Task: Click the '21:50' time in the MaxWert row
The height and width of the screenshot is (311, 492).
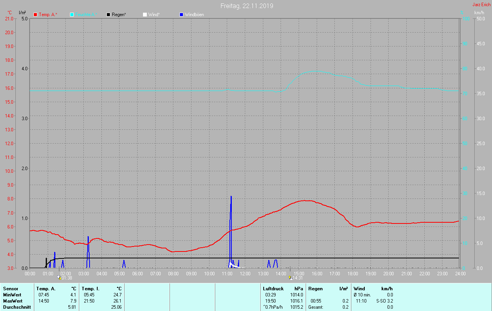Action: [x=89, y=301]
